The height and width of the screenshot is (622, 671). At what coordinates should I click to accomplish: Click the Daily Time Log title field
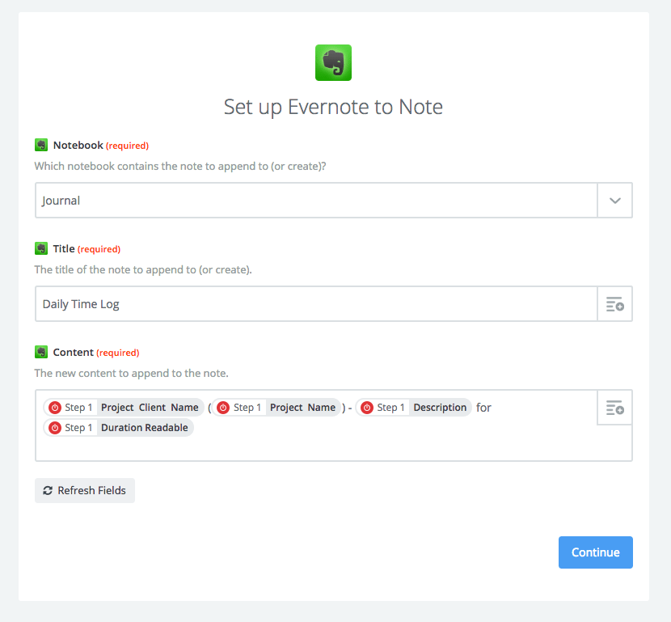[315, 304]
